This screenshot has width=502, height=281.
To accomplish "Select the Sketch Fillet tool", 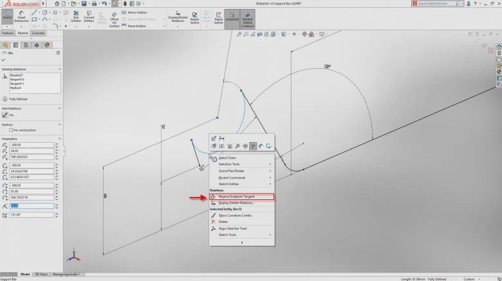I will coord(55,26).
